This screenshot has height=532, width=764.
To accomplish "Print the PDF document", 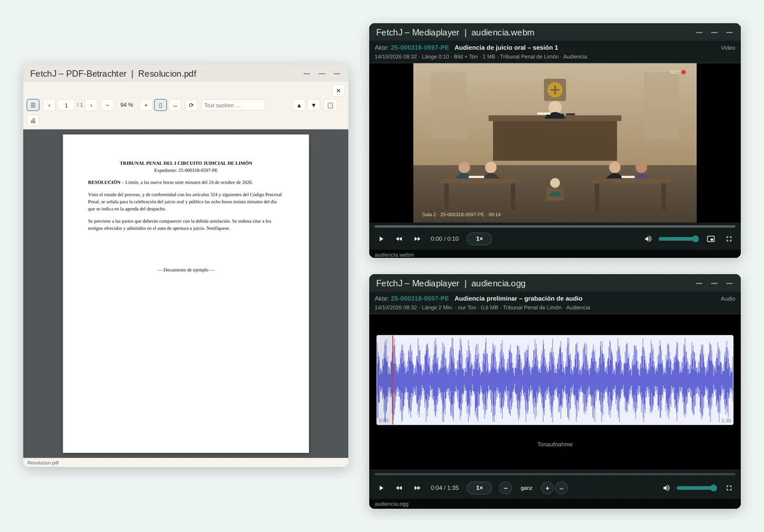I will pyautogui.click(x=33, y=120).
